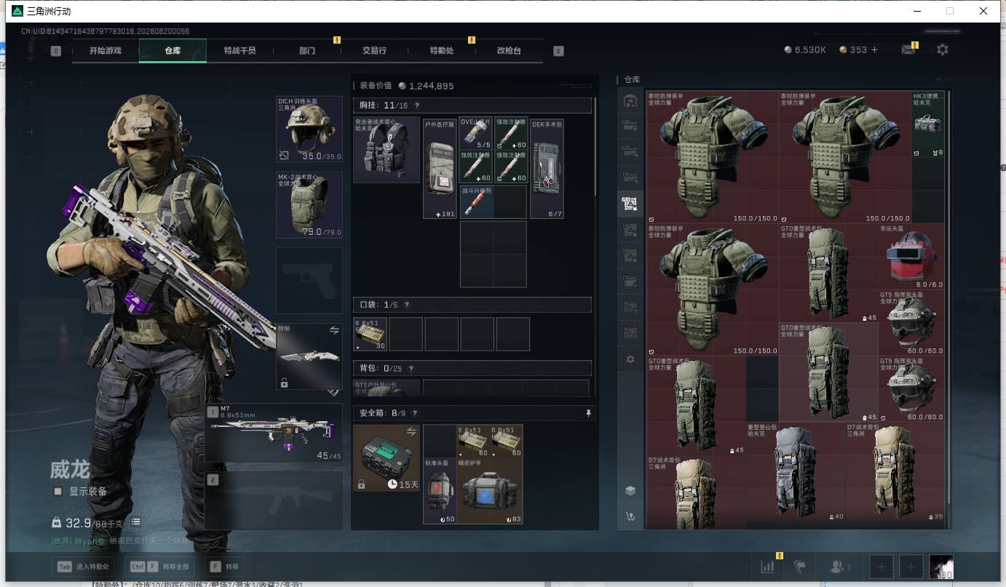
Task: Show help for 背包 capacity
Action: 411,369
